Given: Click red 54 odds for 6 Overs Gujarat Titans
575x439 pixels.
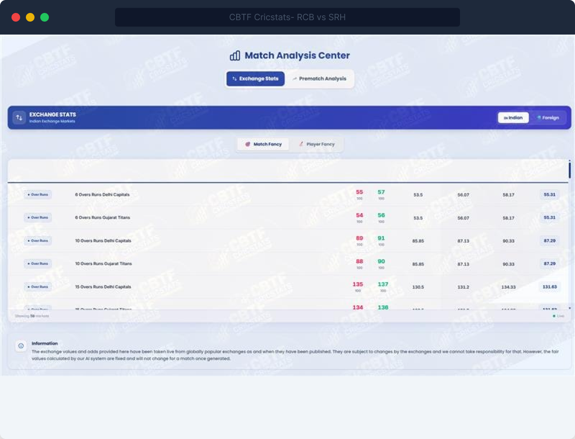Looking at the screenshot, I should pyautogui.click(x=359, y=215).
